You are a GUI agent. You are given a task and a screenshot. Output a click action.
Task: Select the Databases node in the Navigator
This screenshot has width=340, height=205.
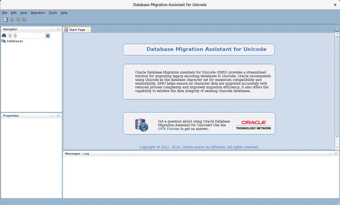15,41
